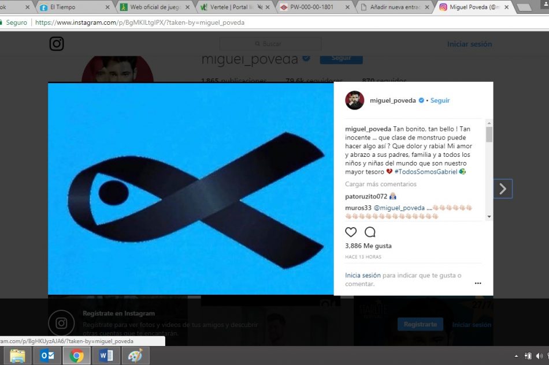This screenshot has width=549, height=365.
Task: Open Word from the taskbar
Action: [106, 355]
